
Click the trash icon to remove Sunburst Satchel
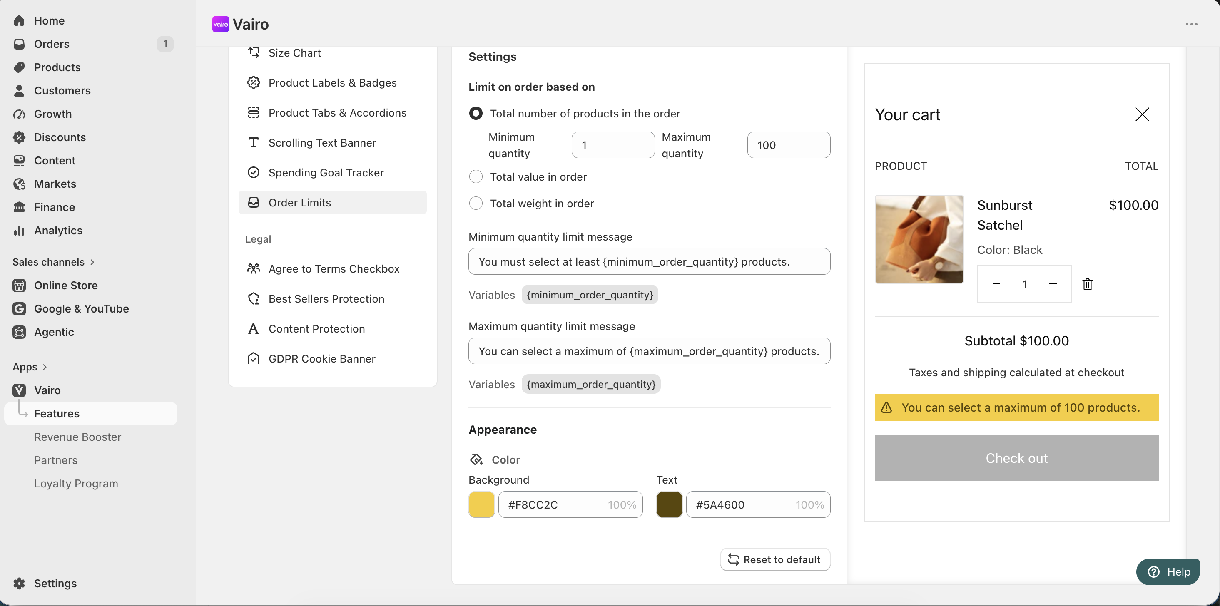(1088, 284)
